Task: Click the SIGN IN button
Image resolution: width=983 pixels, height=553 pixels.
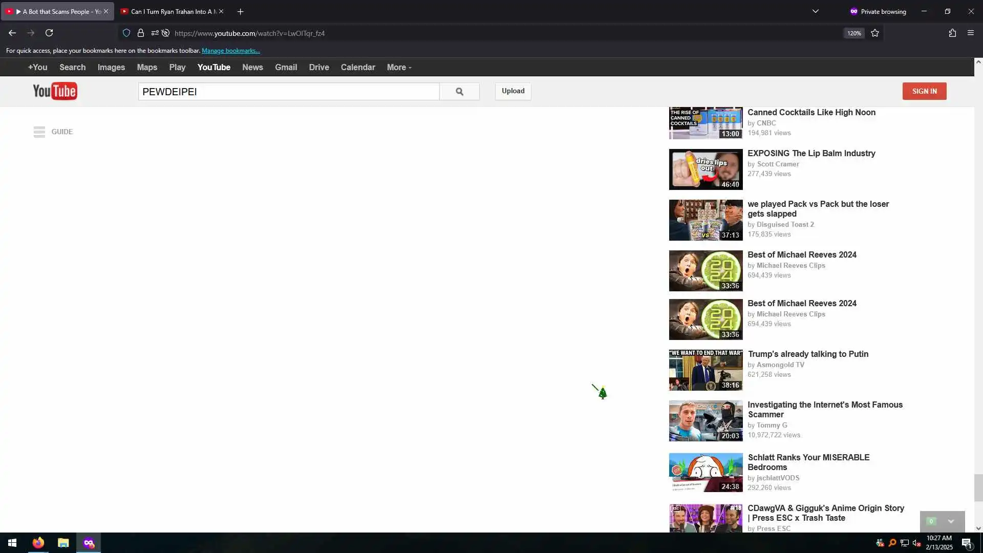Action: pyautogui.click(x=924, y=91)
